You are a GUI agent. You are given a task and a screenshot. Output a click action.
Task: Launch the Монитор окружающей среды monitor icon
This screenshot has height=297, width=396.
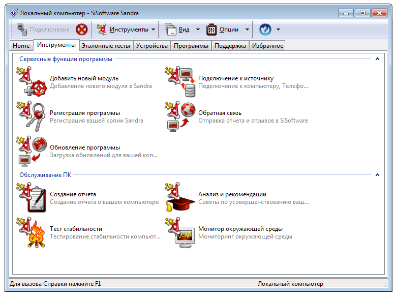tap(180, 232)
